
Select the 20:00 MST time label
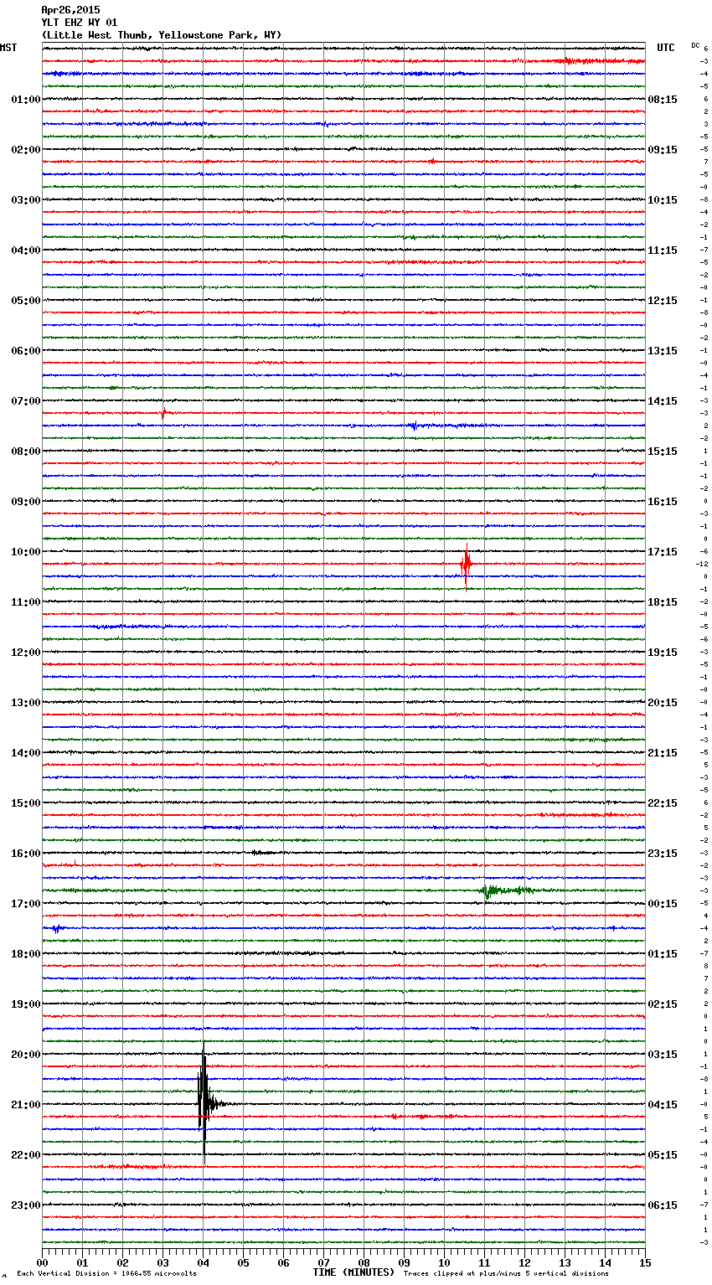pyautogui.click(x=26, y=1055)
